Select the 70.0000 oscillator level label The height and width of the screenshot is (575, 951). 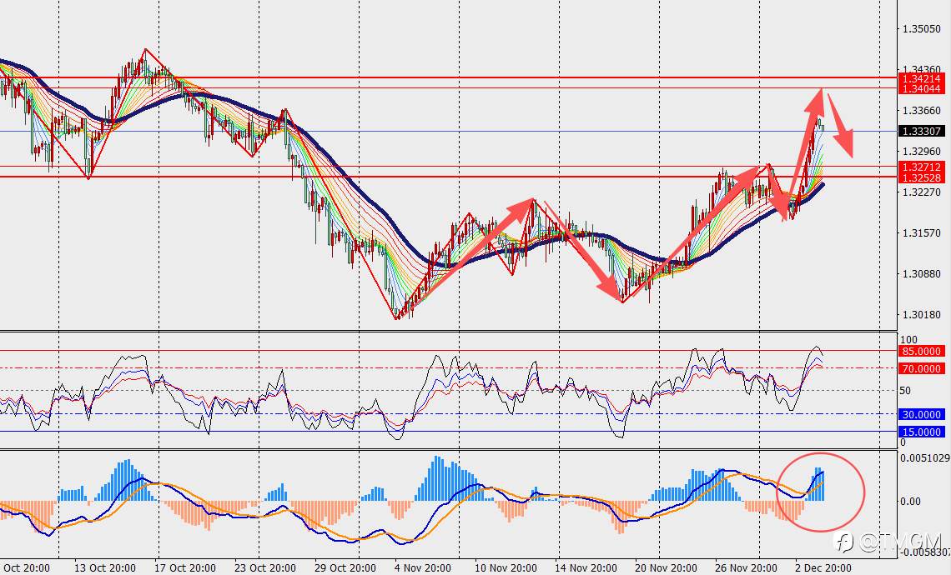coord(921,369)
